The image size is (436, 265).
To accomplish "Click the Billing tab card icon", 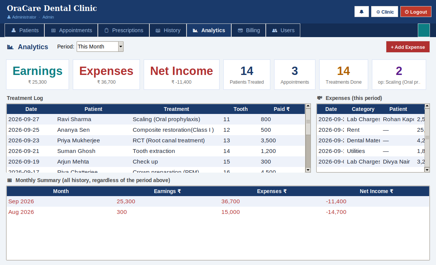I will [240, 30].
